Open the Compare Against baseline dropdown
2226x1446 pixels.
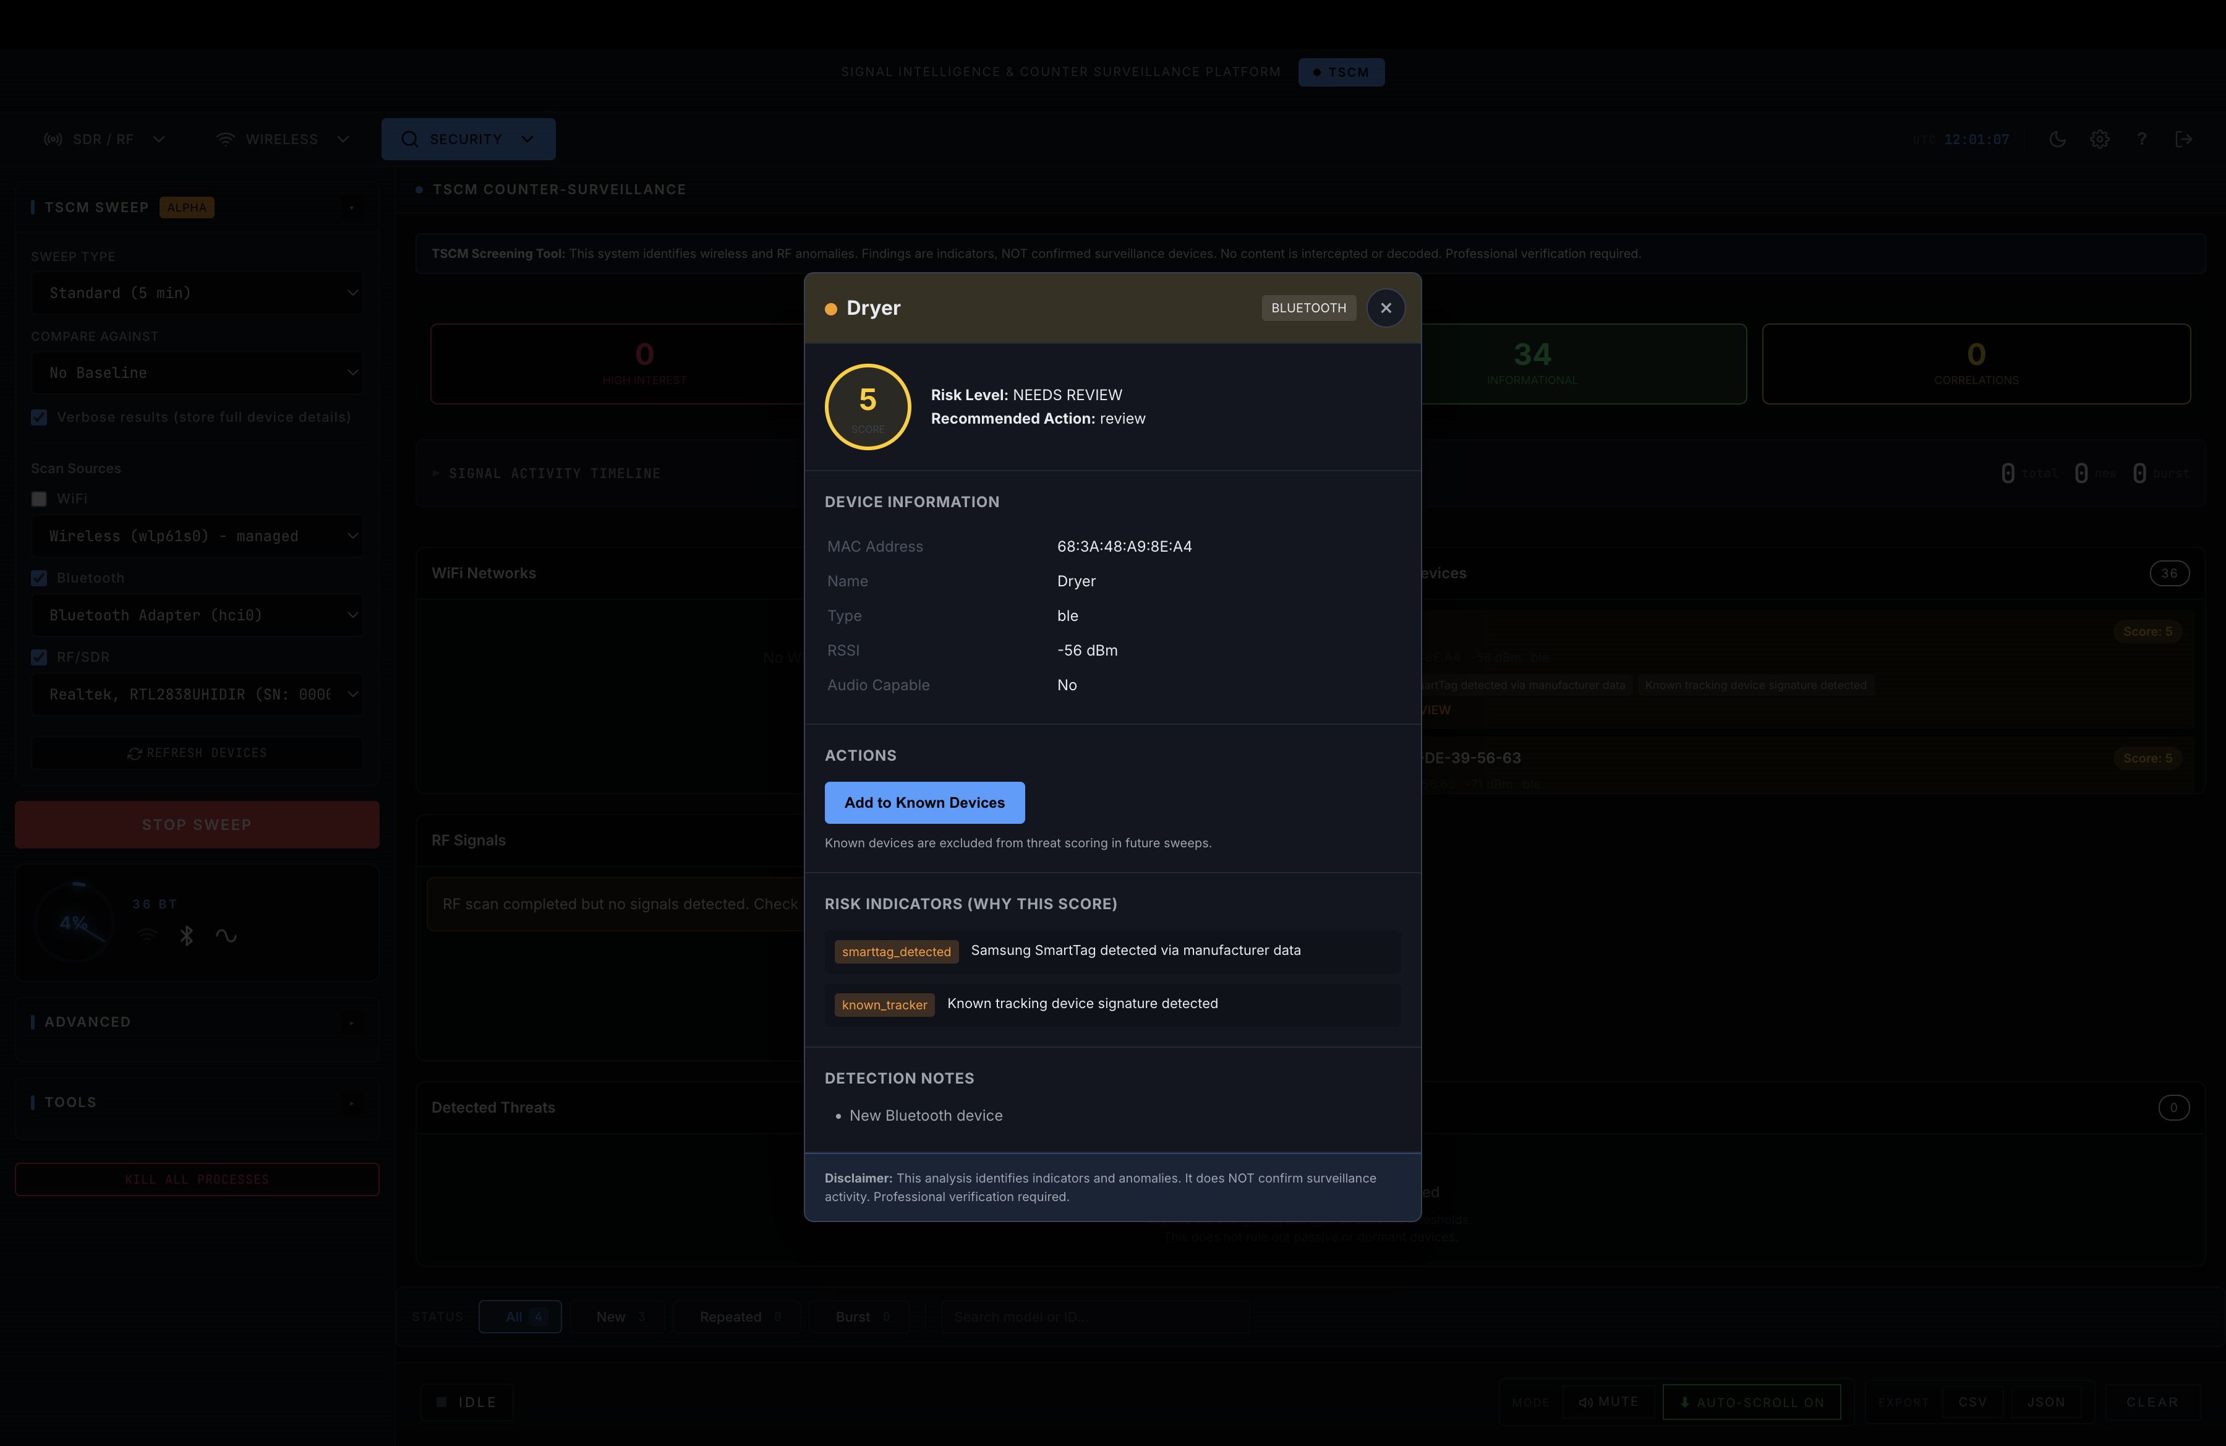197,372
